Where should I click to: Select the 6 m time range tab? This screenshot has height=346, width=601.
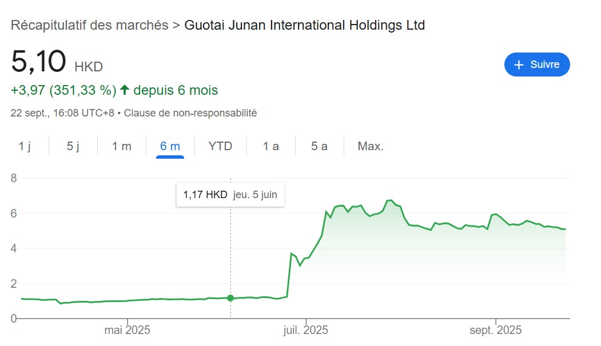pos(170,146)
